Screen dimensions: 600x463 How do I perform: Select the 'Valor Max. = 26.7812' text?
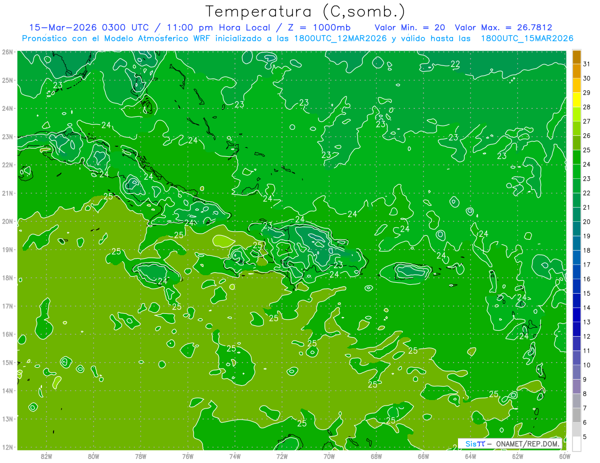click(x=503, y=27)
